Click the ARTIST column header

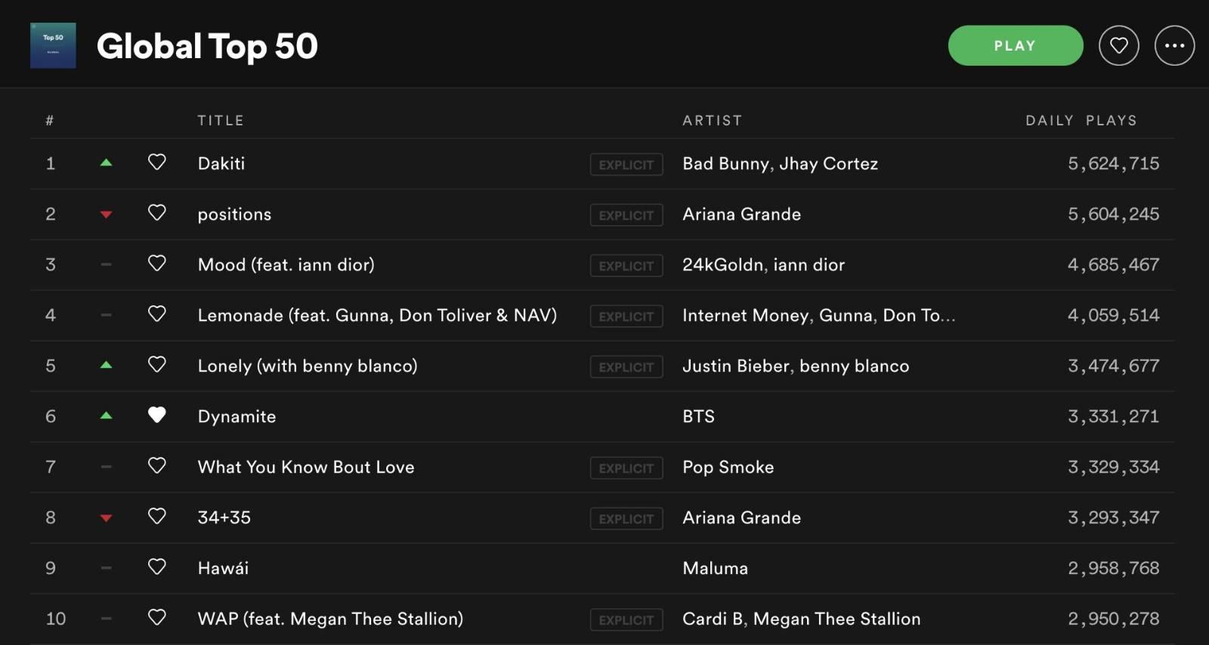coord(712,121)
